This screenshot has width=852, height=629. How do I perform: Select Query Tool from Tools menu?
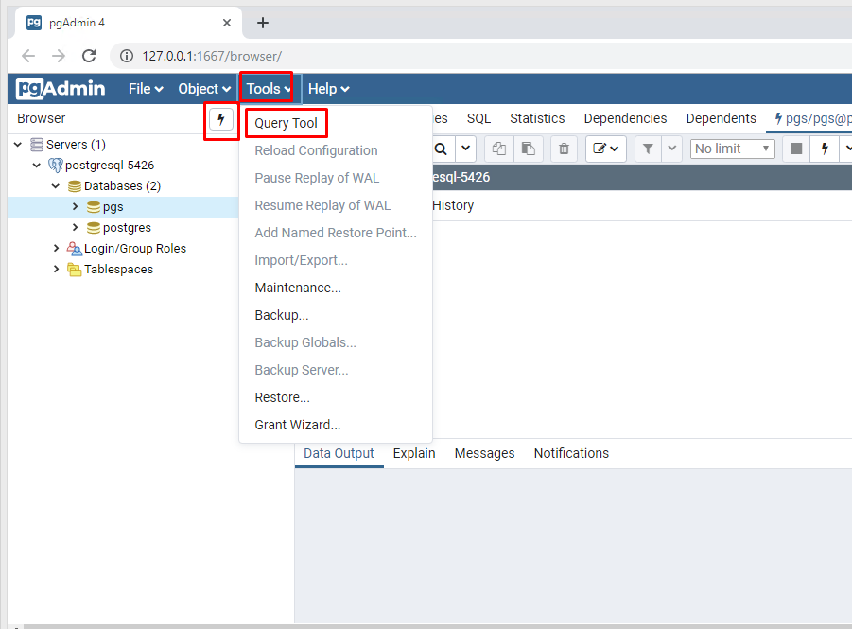pos(286,123)
